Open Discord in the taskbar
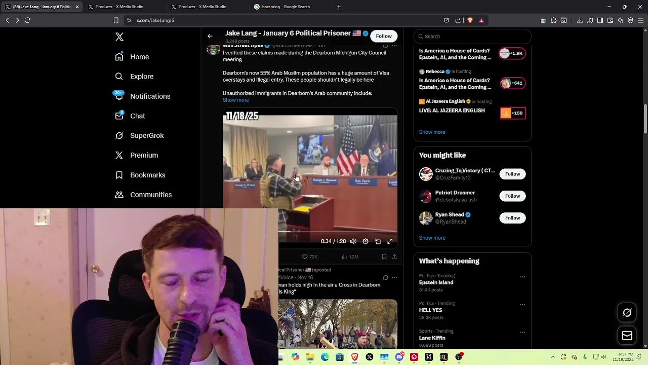Screen dimensions: 648x365 coord(399,357)
